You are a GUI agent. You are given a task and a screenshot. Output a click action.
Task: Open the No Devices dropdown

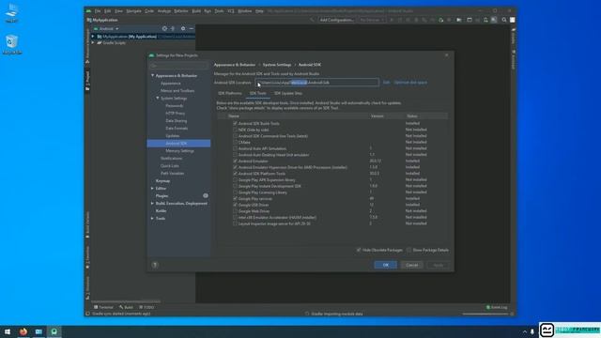pyautogui.click(x=372, y=20)
